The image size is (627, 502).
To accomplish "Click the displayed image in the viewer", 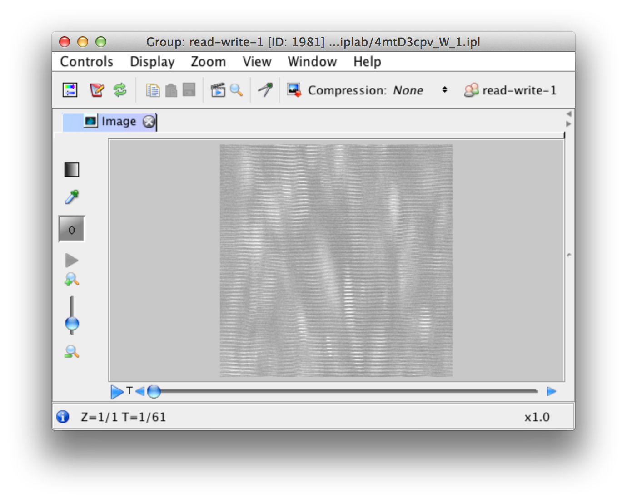I will point(336,261).
